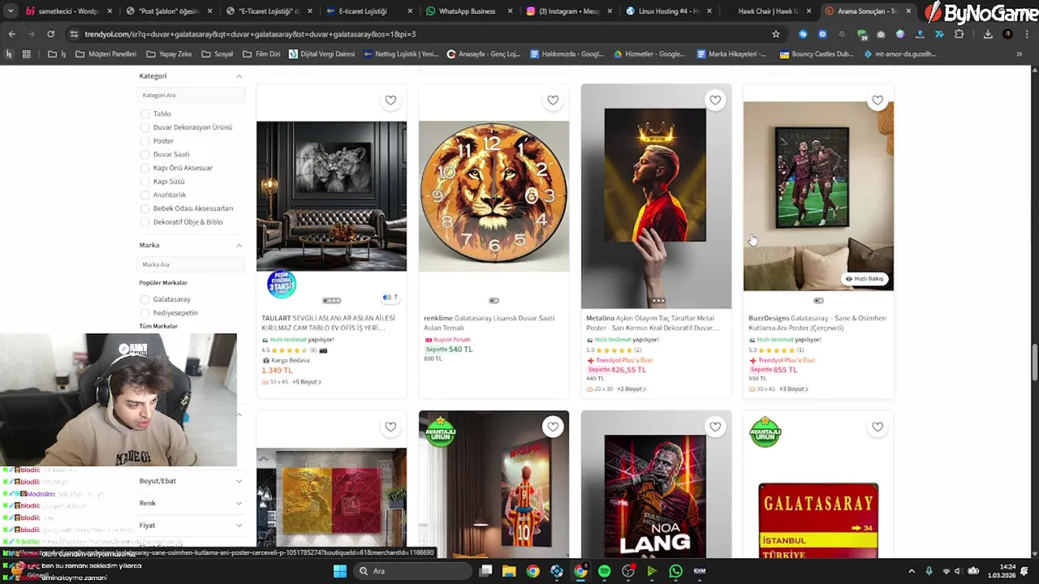Favorite the Noa Lang poster product

point(715,427)
